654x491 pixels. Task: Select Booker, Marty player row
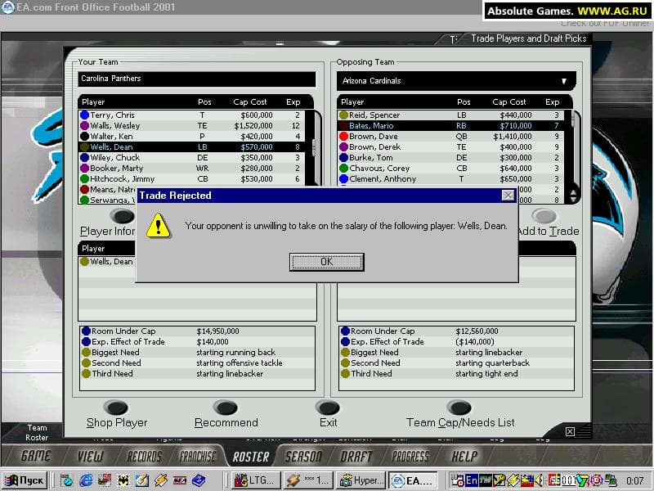tap(191, 169)
